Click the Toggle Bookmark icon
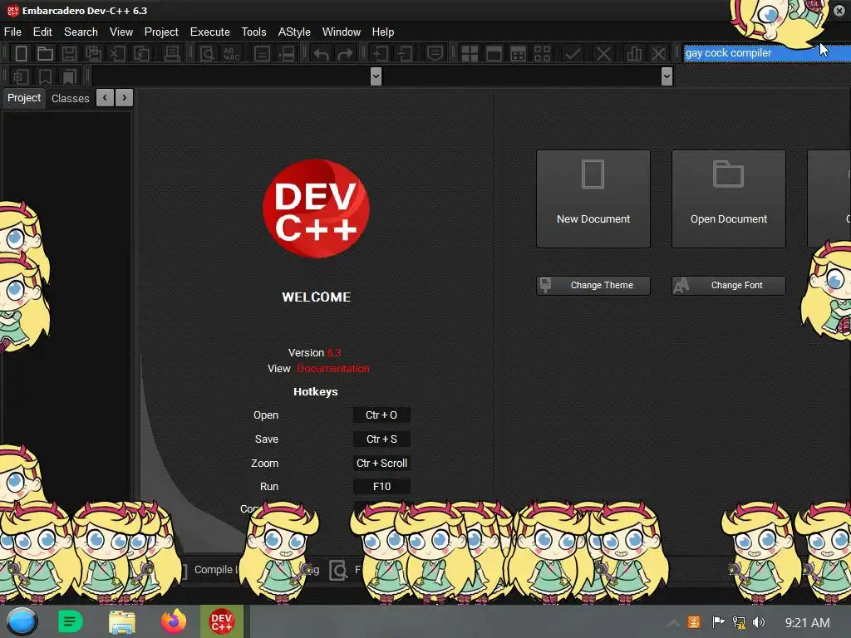851x638 pixels. point(45,76)
